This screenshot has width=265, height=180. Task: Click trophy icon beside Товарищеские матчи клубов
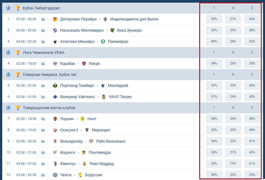(x=18, y=108)
